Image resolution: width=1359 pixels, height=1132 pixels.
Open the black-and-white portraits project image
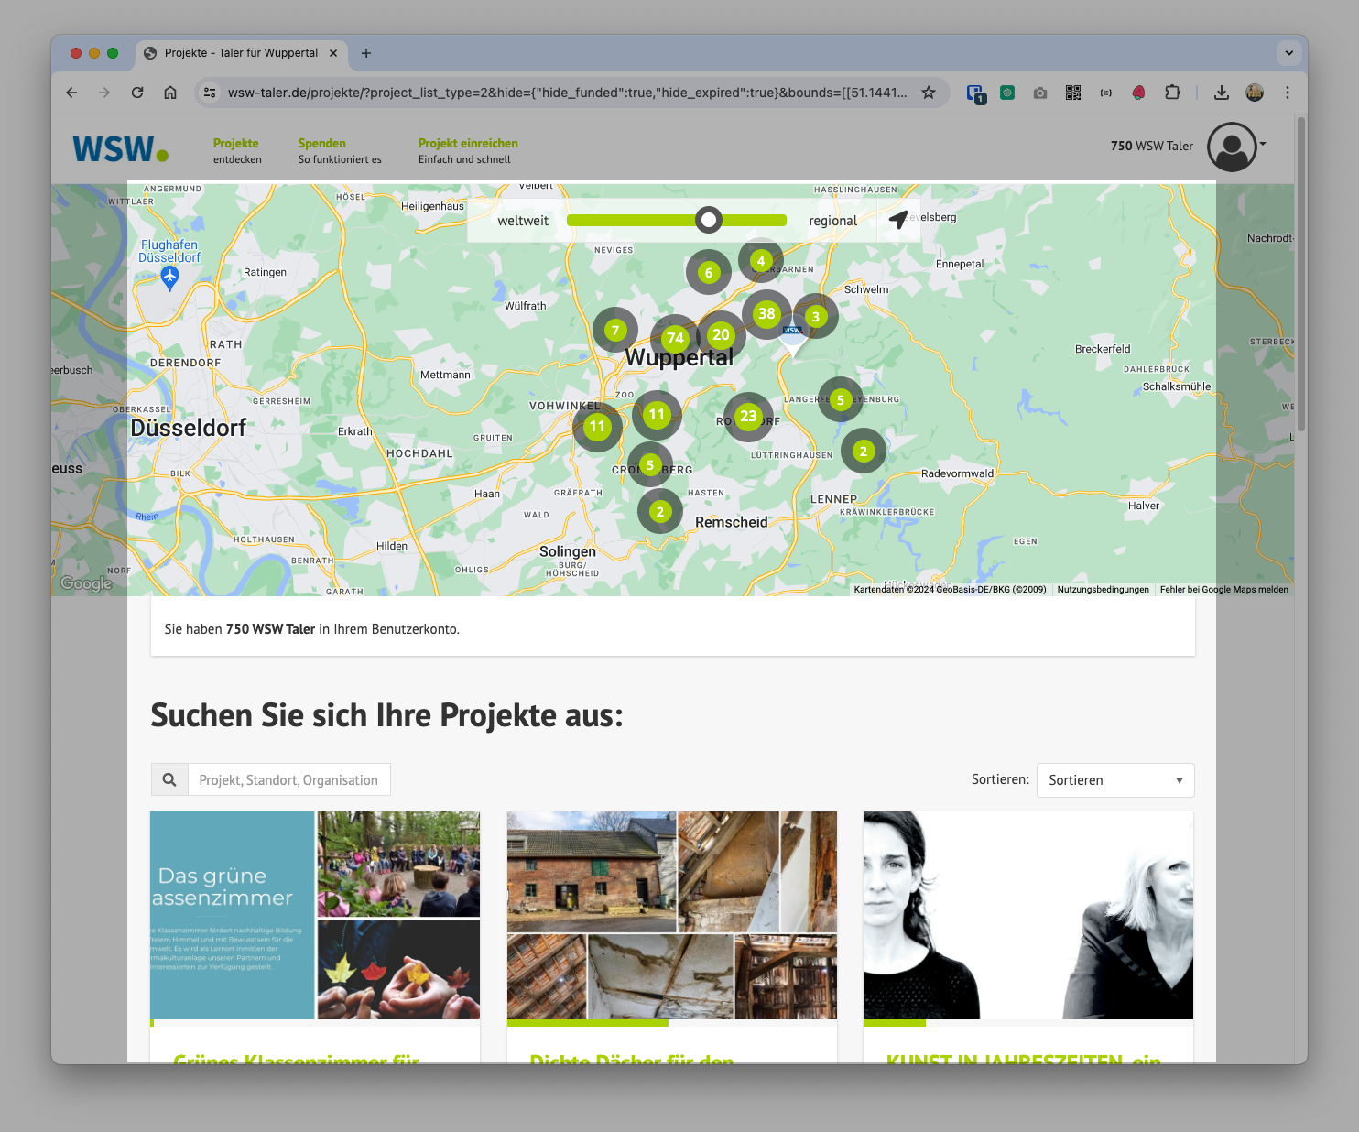tap(1028, 915)
